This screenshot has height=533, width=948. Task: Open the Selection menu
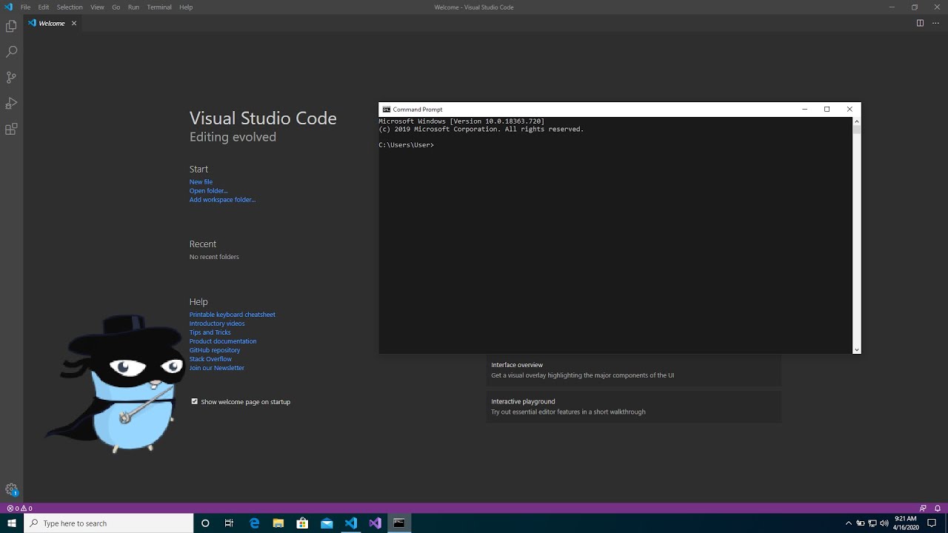point(70,7)
